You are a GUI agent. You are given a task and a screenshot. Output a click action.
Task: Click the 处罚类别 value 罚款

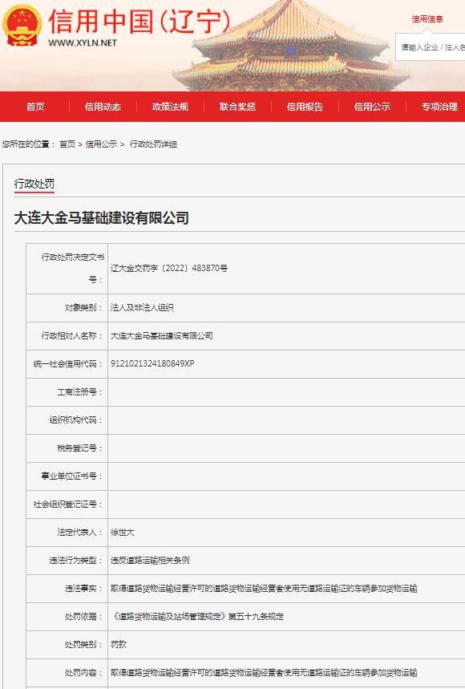point(119,645)
